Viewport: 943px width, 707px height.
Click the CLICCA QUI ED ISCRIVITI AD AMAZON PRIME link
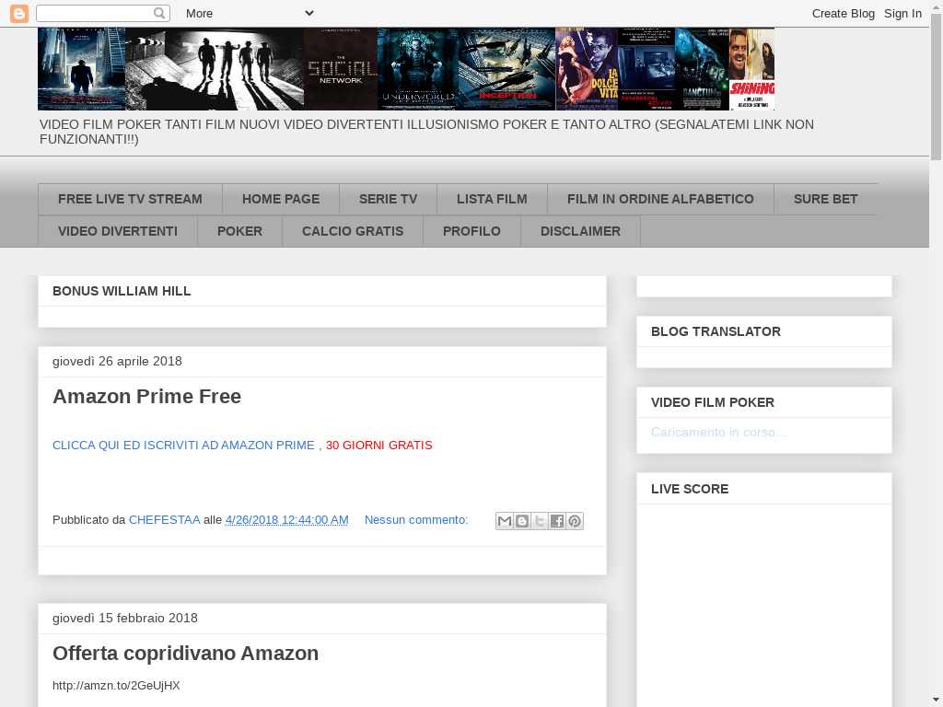(183, 446)
